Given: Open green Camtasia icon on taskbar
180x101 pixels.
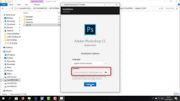Looking at the screenshot, I should point(49,98).
